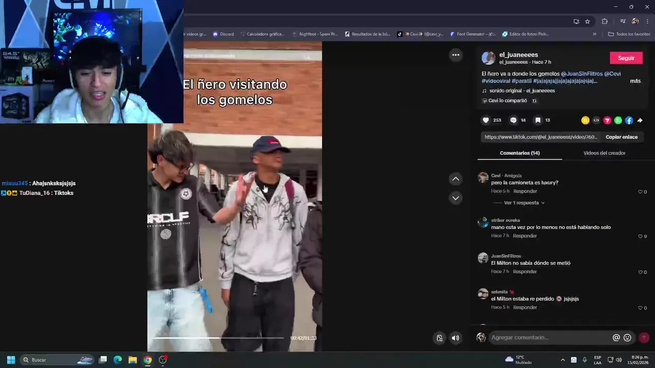Reply to striker eureka's comment
The image size is (655, 368).
click(525, 236)
